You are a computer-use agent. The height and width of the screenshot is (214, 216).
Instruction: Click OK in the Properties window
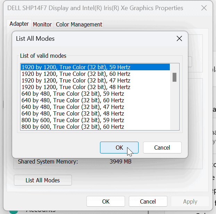(x=106, y=201)
